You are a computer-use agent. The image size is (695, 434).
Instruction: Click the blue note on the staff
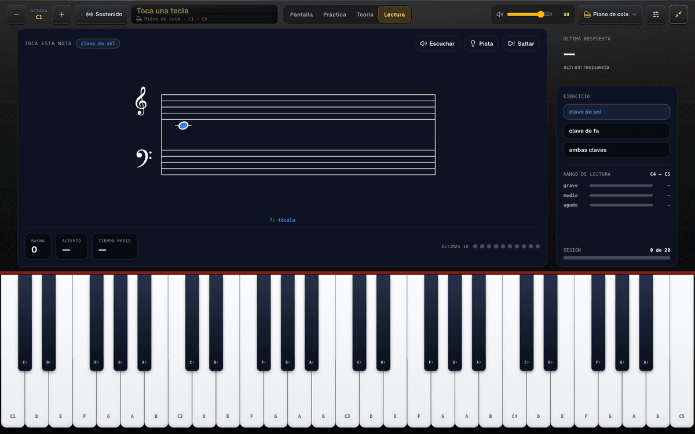(x=183, y=126)
